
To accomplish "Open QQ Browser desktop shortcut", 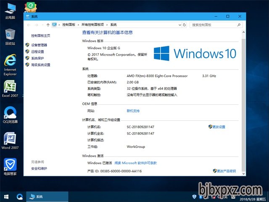I will (x=10, y=115).
